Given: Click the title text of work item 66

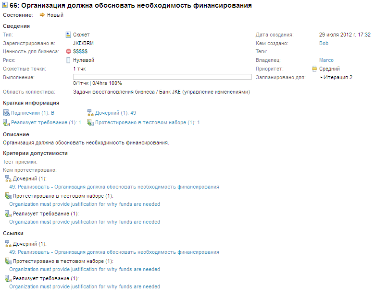Looking at the screenshot, I should click(x=131, y=5).
